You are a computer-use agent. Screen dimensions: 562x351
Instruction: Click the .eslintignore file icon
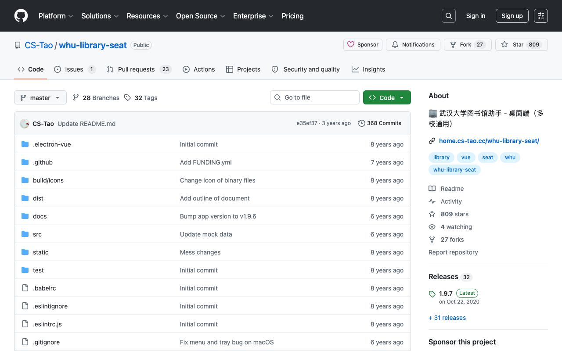(25, 306)
